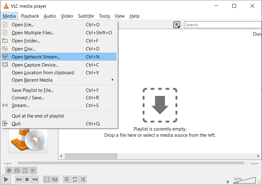Viewport: 262px width, 185px height.
Task: Click the Open File play icon
Action: pos(5,25)
